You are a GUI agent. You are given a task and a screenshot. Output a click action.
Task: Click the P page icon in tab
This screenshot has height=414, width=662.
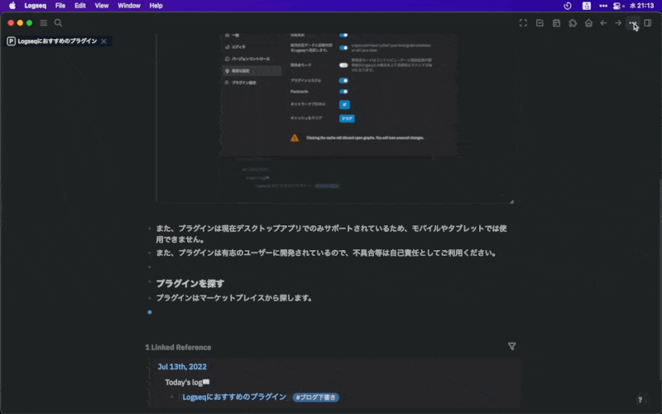(x=12, y=41)
